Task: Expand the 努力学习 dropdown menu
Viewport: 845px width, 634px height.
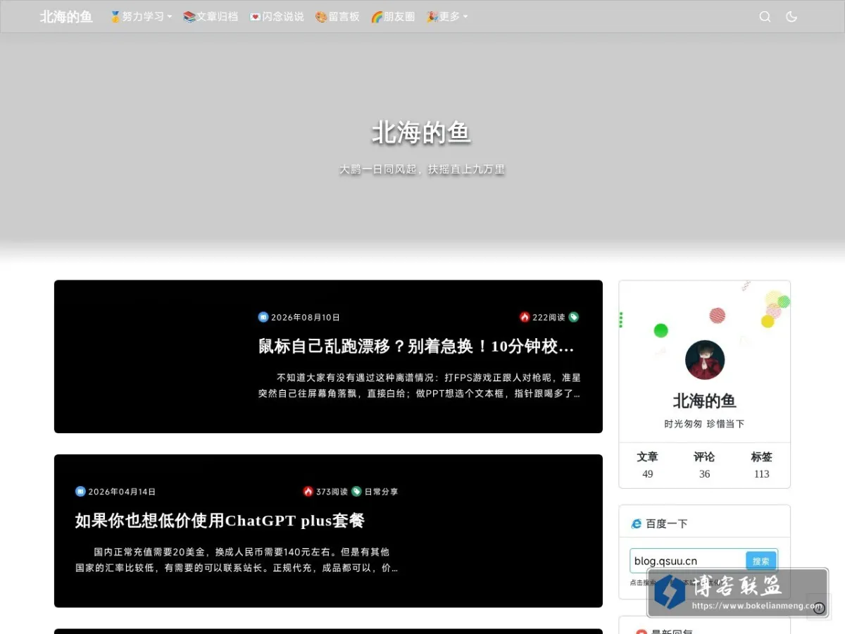Action: point(141,16)
